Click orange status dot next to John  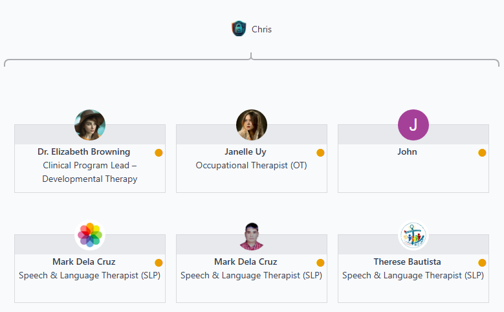click(482, 153)
